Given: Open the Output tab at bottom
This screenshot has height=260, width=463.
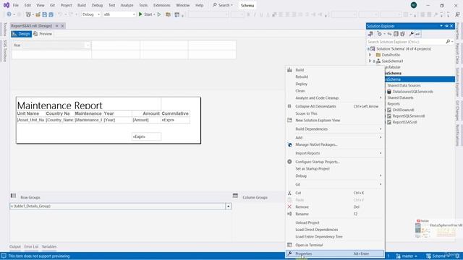Looking at the screenshot, I should tap(15, 247).
